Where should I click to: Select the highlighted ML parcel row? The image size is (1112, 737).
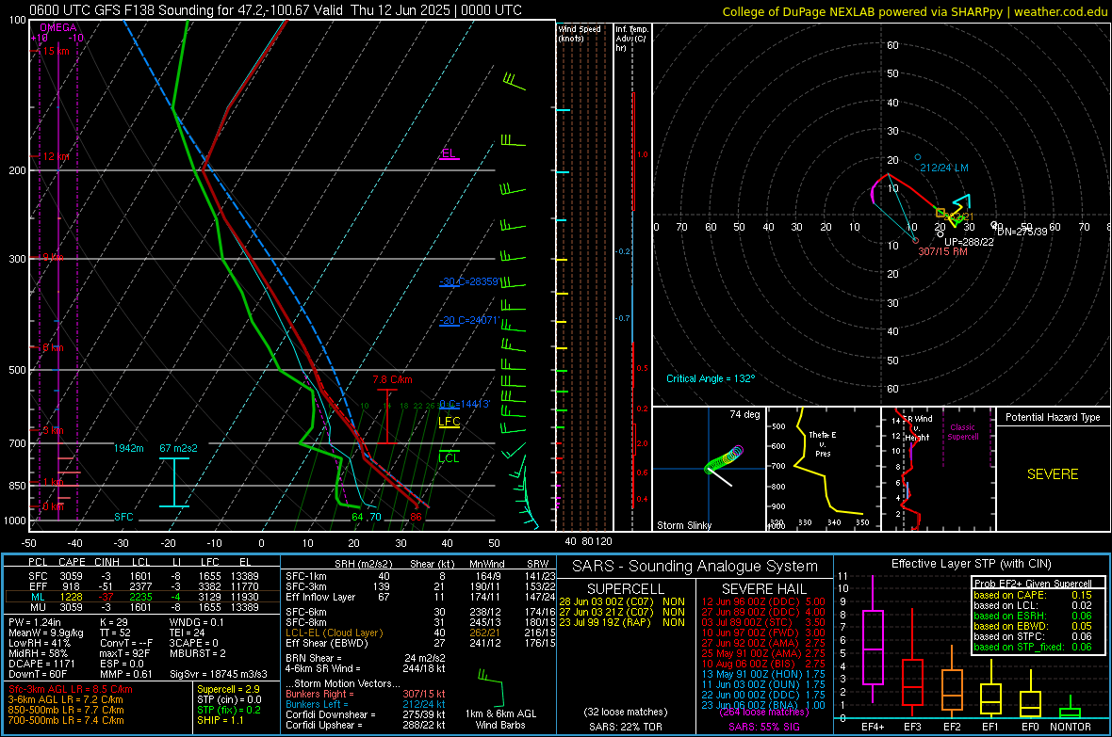(142, 597)
